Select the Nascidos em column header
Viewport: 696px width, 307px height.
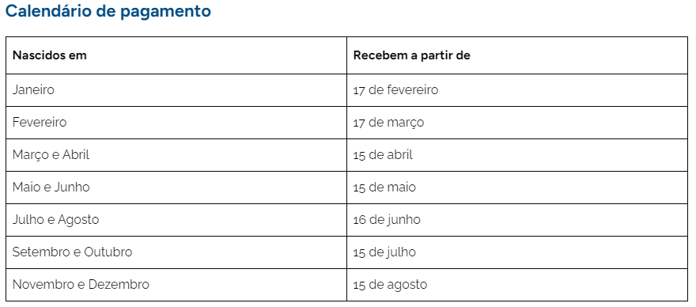pyautogui.click(x=176, y=55)
